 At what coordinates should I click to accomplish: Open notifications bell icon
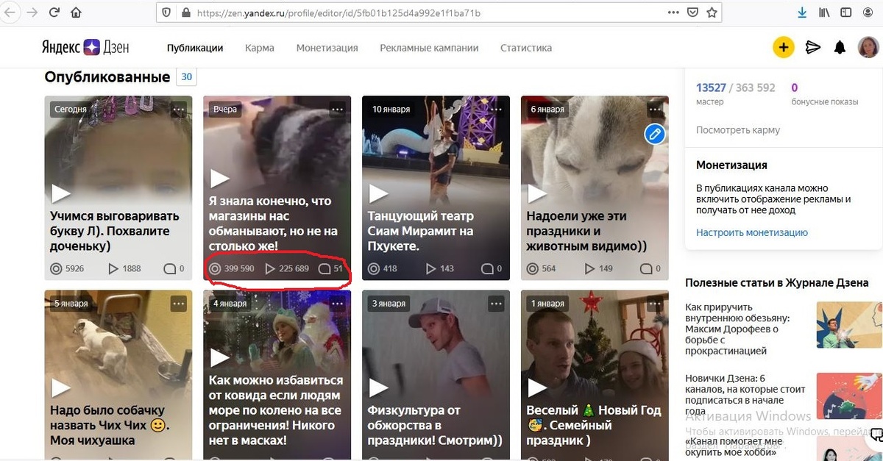(840, 48)
